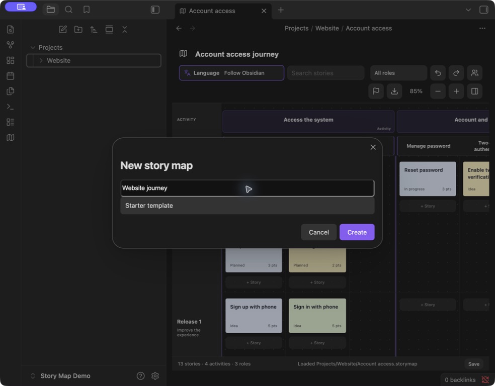The image size is (495, 386).
Task: Open the Sign up with phone card
Action: (254, 316)
